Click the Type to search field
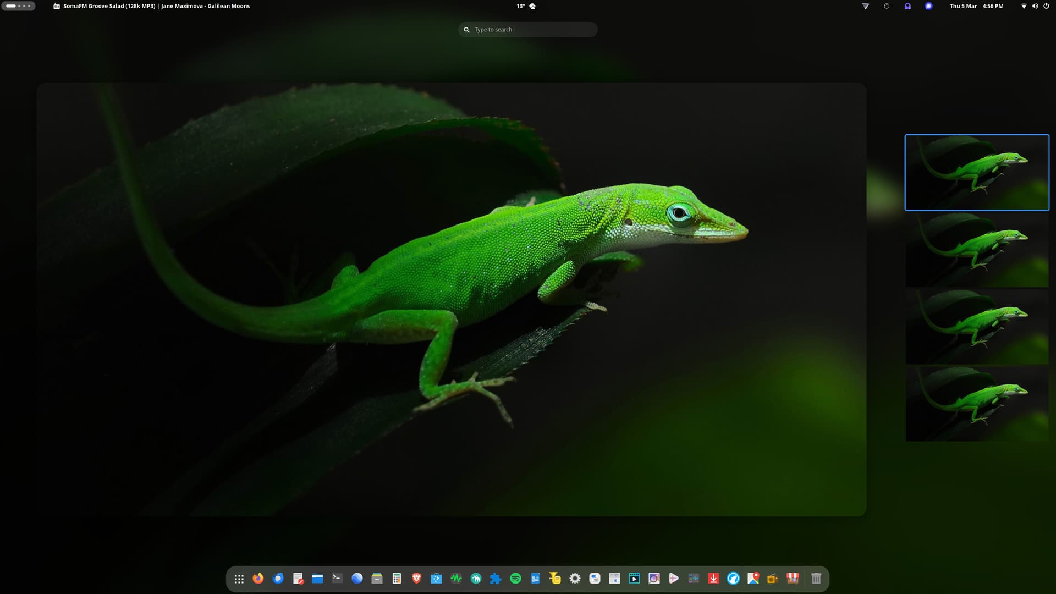 [x=528, y=30]
